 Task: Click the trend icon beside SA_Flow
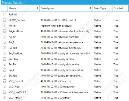[4, 59]
